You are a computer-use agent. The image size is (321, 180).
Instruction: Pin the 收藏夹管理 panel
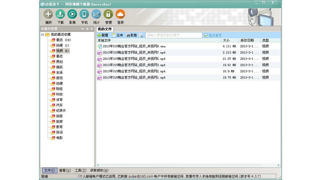pyautogui.click(x=87, y=29)
